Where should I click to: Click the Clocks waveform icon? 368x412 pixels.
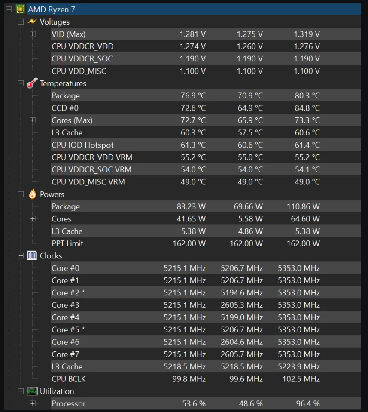[x=32, y=255]
